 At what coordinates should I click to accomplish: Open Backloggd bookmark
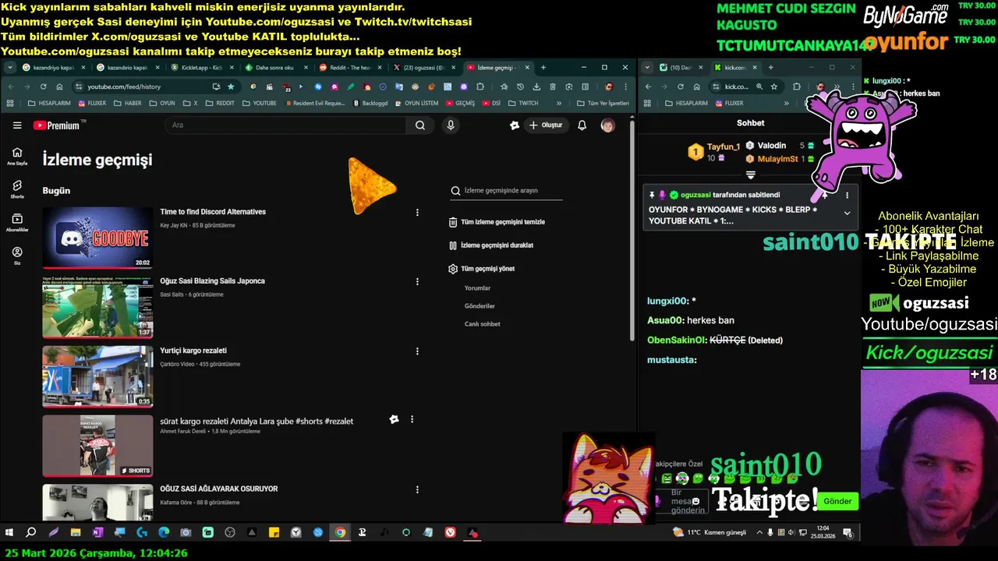pos(370,103)
